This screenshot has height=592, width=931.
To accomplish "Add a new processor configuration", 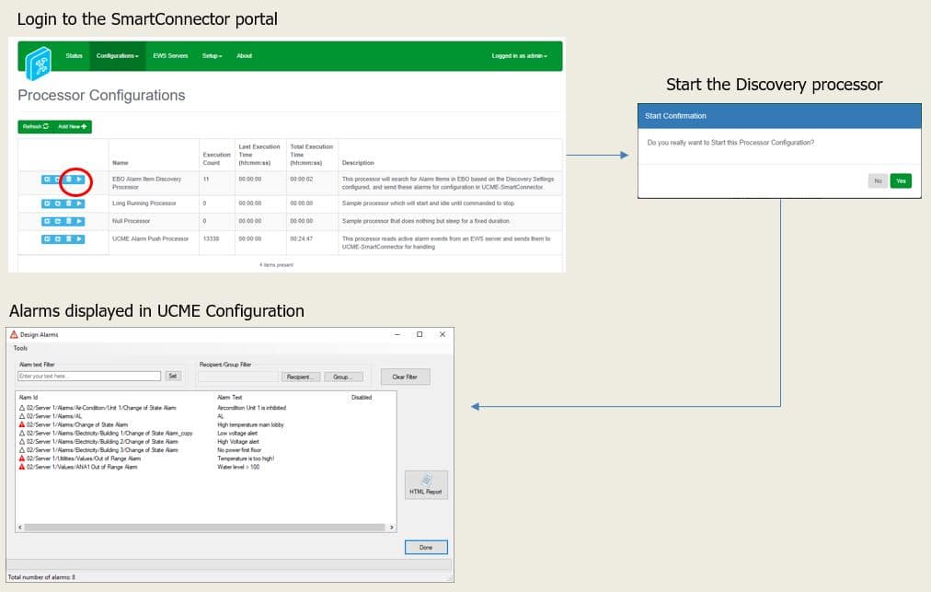I will [x=73, y=127].
